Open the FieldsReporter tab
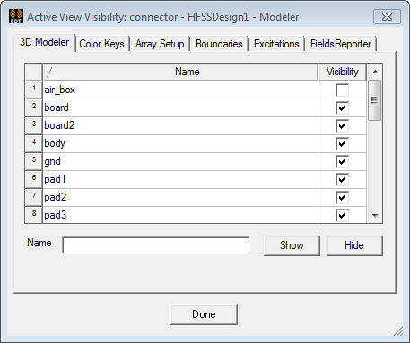This screenshot has width=410, height=343. pos(341,44)
